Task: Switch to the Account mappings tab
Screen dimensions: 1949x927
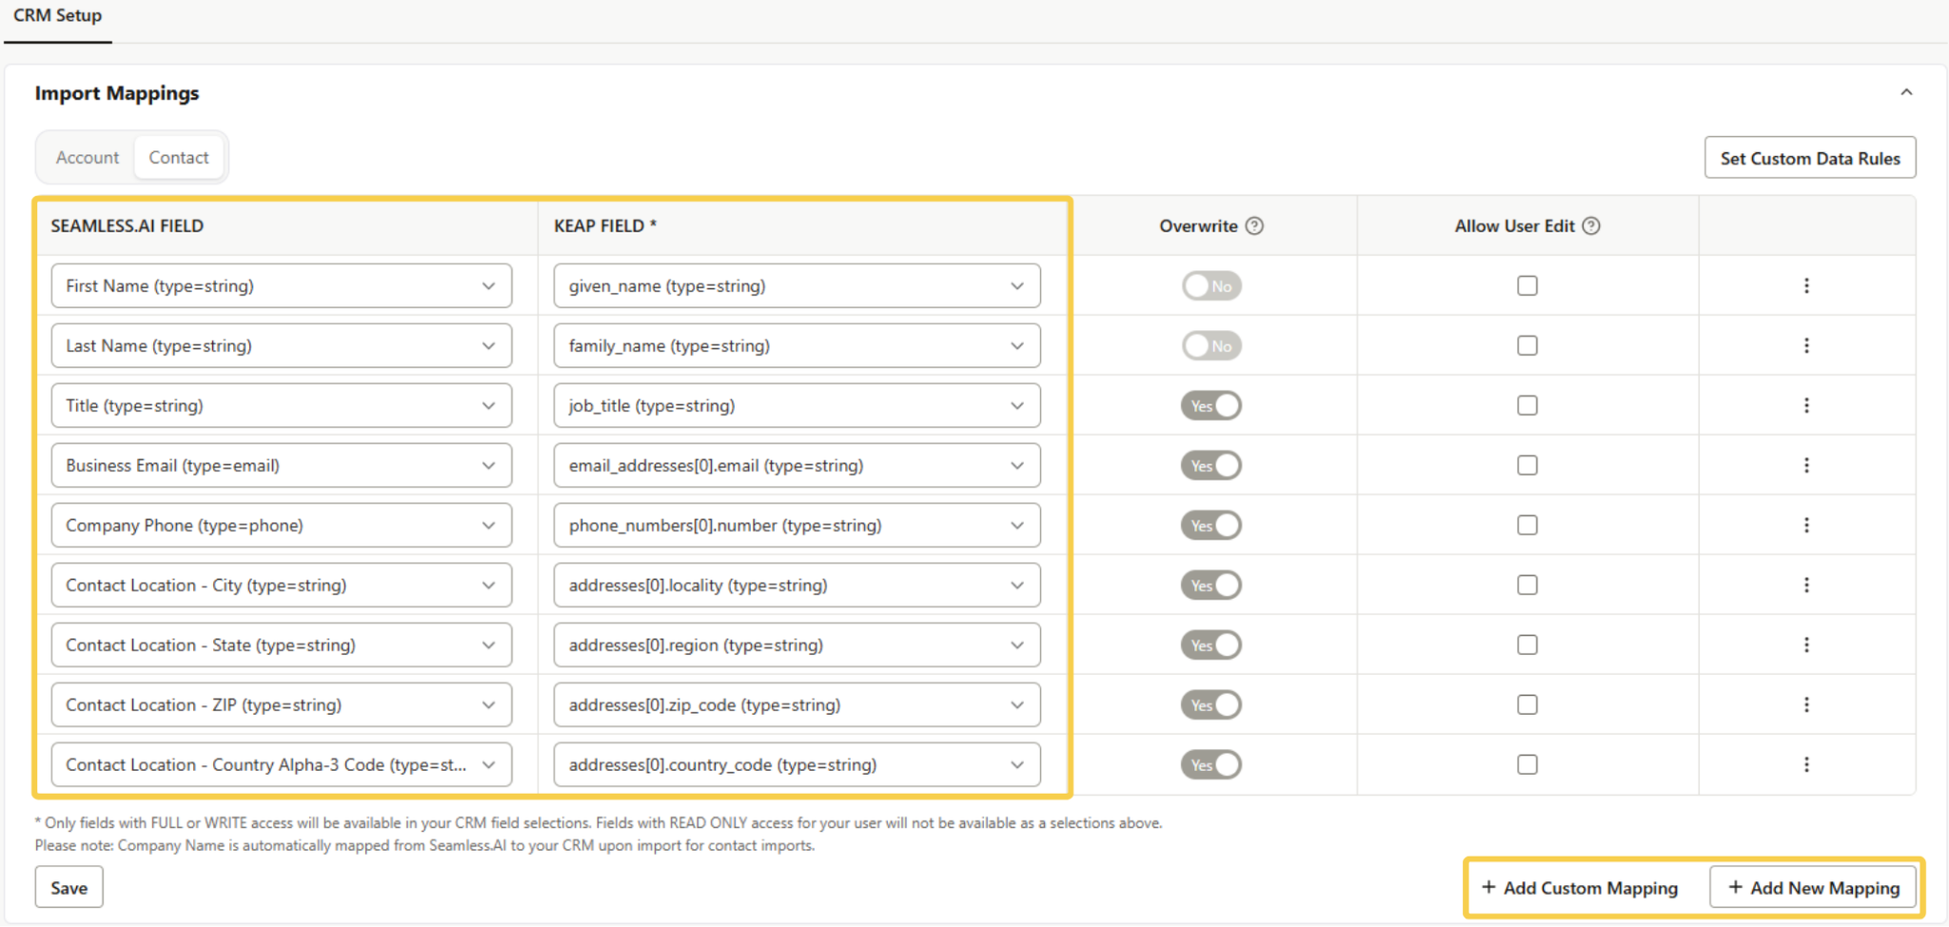Action: [88, 158]
